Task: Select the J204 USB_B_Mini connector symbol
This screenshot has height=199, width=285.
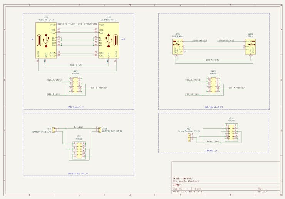Action: coord(178,47)
